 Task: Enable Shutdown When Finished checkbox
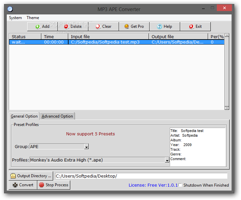180,185
